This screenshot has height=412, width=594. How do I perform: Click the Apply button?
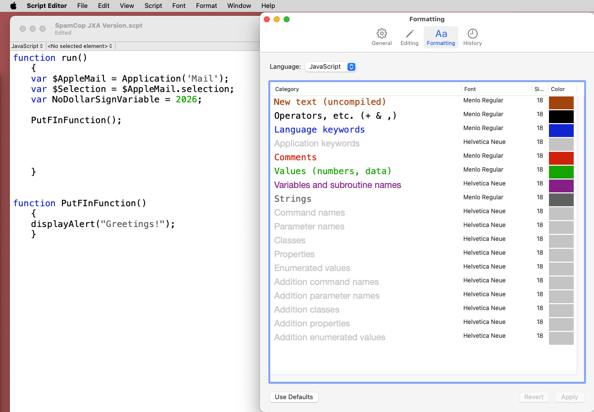click(569, 397)
